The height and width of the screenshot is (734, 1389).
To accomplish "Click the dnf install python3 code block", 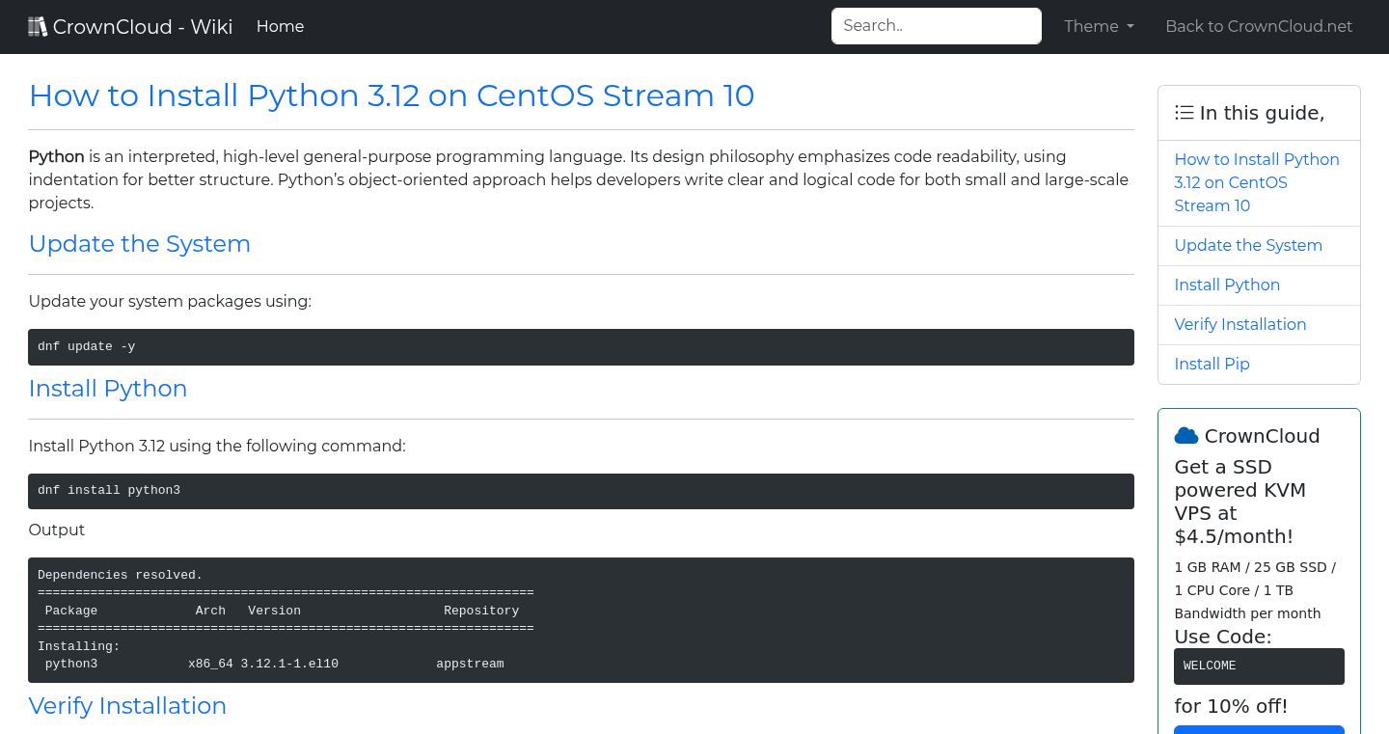I will coord(581,491).
